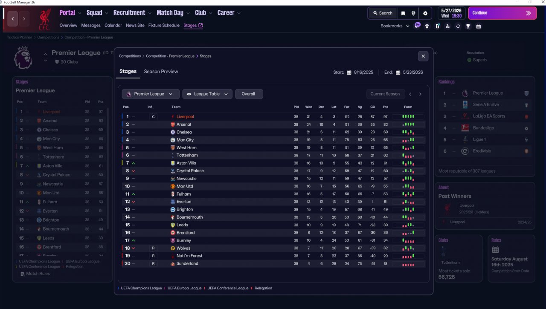The width and height of the screenshot is (546, 309).
Task: Open the scouting search icon in the bookmarks bar
Action: [447, 26]
